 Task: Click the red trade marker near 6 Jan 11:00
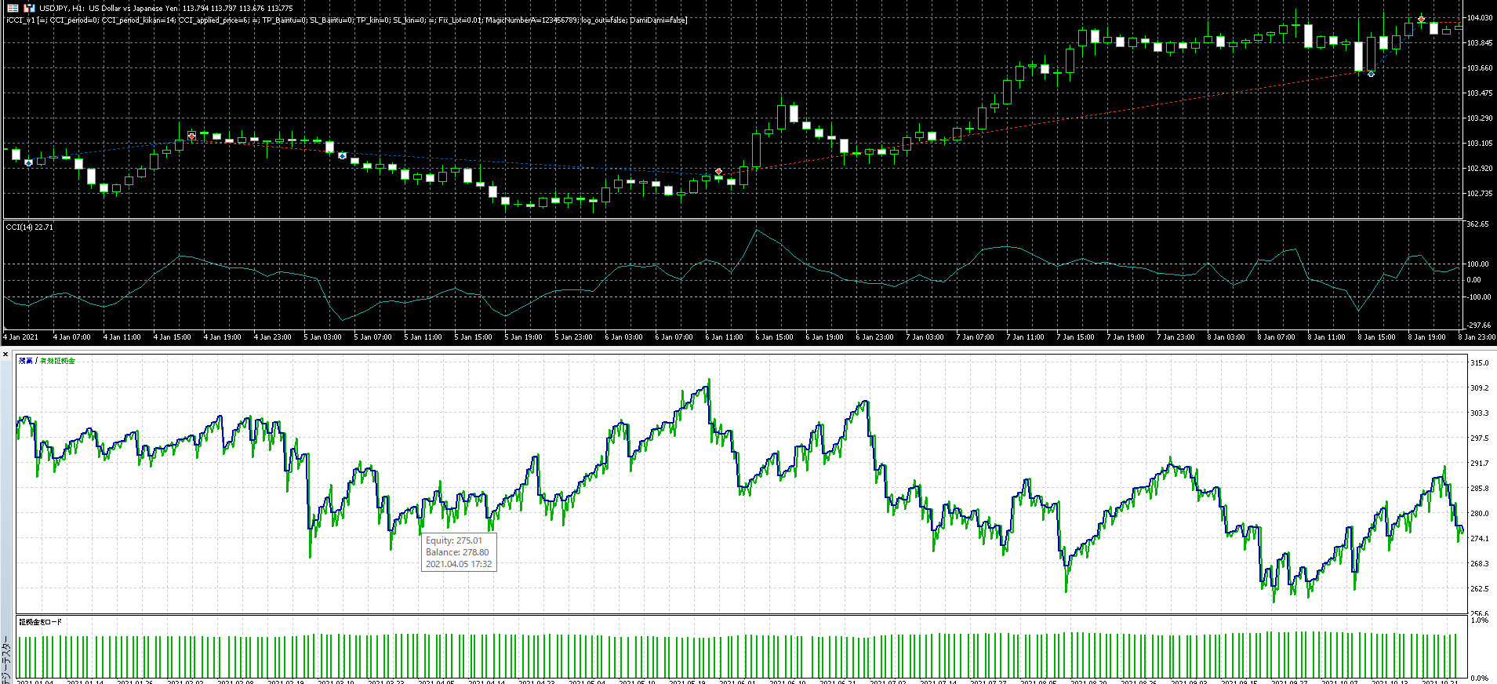coord(719,171)
